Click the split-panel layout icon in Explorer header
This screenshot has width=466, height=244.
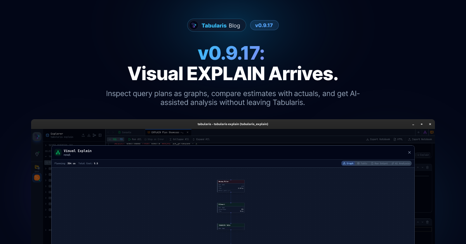pos(100,135)
